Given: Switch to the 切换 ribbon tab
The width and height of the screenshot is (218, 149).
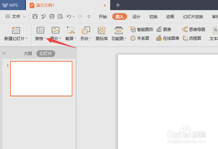Looking at the screenshot, I should 153,17.
